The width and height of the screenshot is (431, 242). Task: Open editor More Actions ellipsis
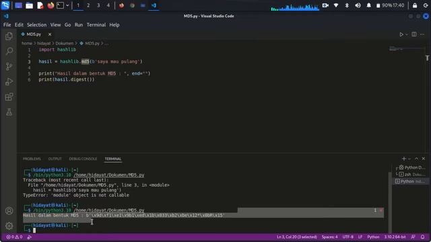(422, 34)
